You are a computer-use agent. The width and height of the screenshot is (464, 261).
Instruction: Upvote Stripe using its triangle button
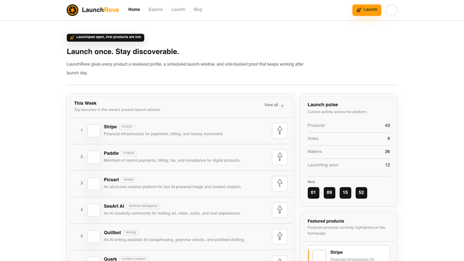280,131
